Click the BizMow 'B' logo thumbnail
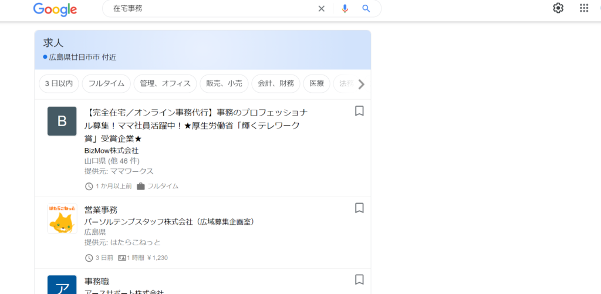 point(62,121)
